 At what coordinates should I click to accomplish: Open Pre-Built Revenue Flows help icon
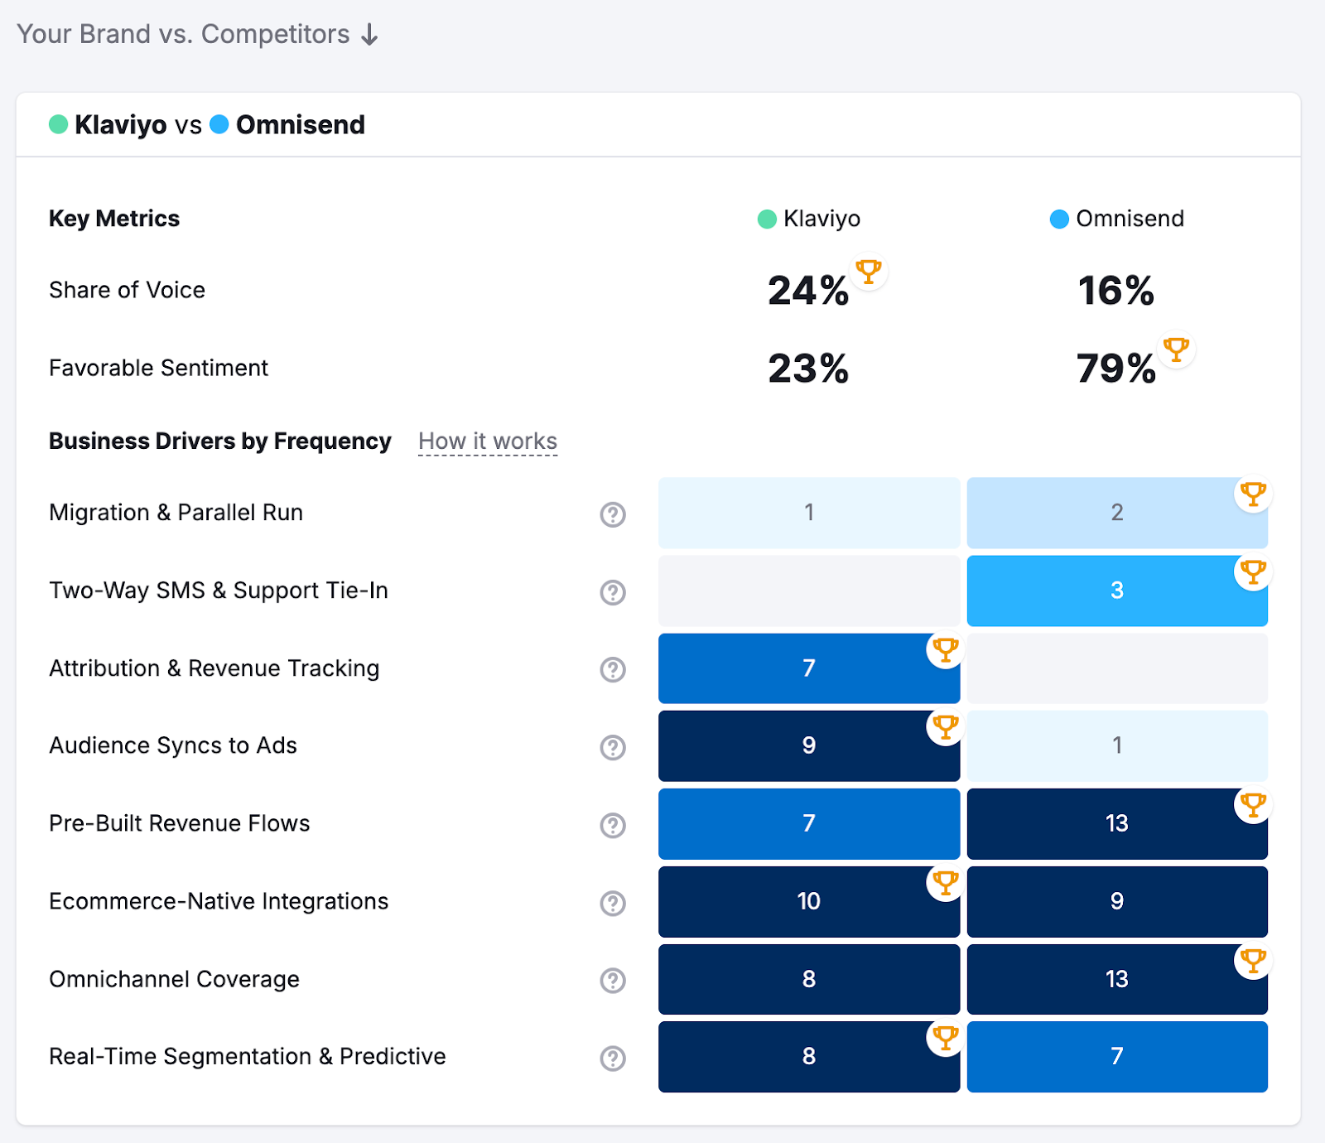coord(613,825)
